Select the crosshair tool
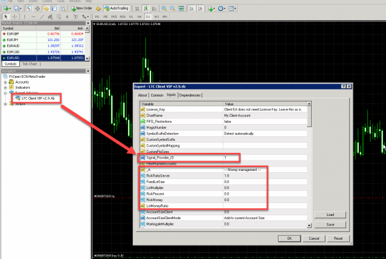Screen dimensions: 386x259 point(15,17)
